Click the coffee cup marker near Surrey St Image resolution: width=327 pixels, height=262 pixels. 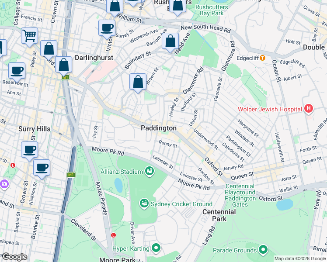(x=107, y=28)
